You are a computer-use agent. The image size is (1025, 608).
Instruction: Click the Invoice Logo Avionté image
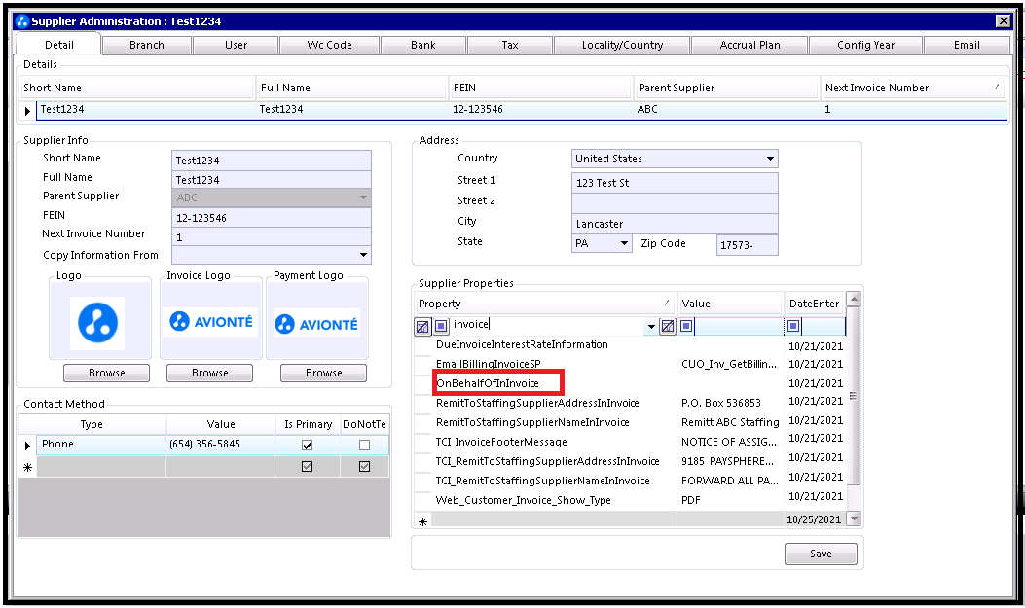[211, 321]
